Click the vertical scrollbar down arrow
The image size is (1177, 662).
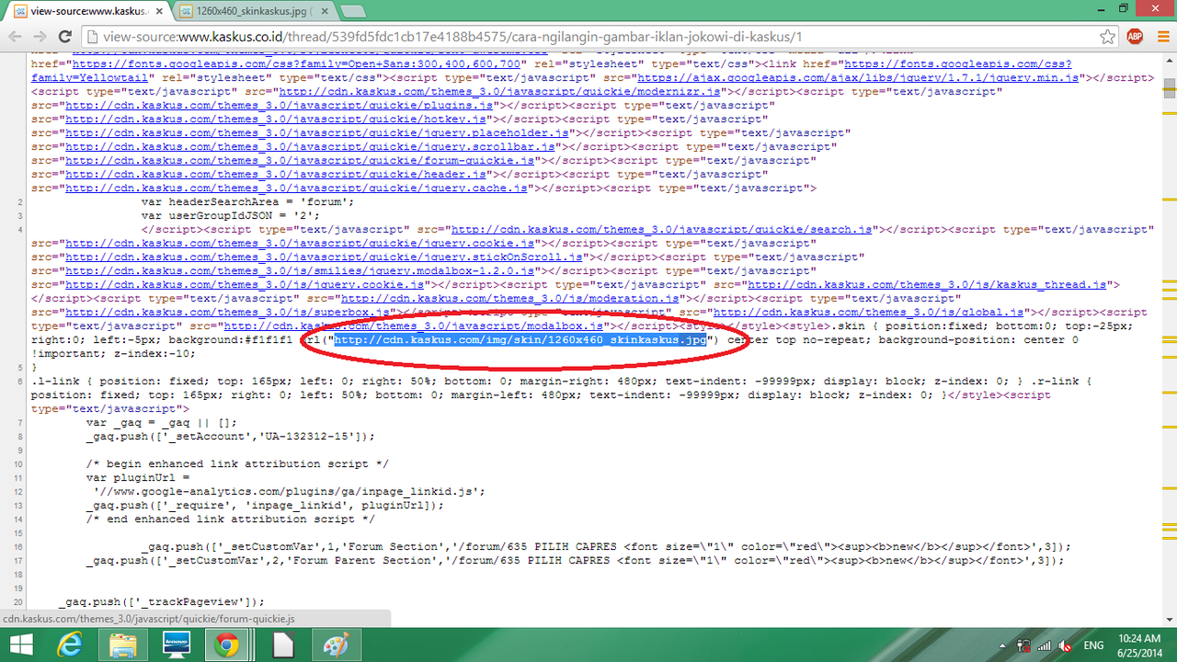[1170, 621]
